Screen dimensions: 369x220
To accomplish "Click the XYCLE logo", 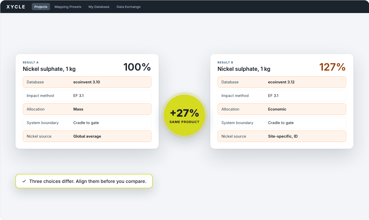I will click(x=16, y=7).
